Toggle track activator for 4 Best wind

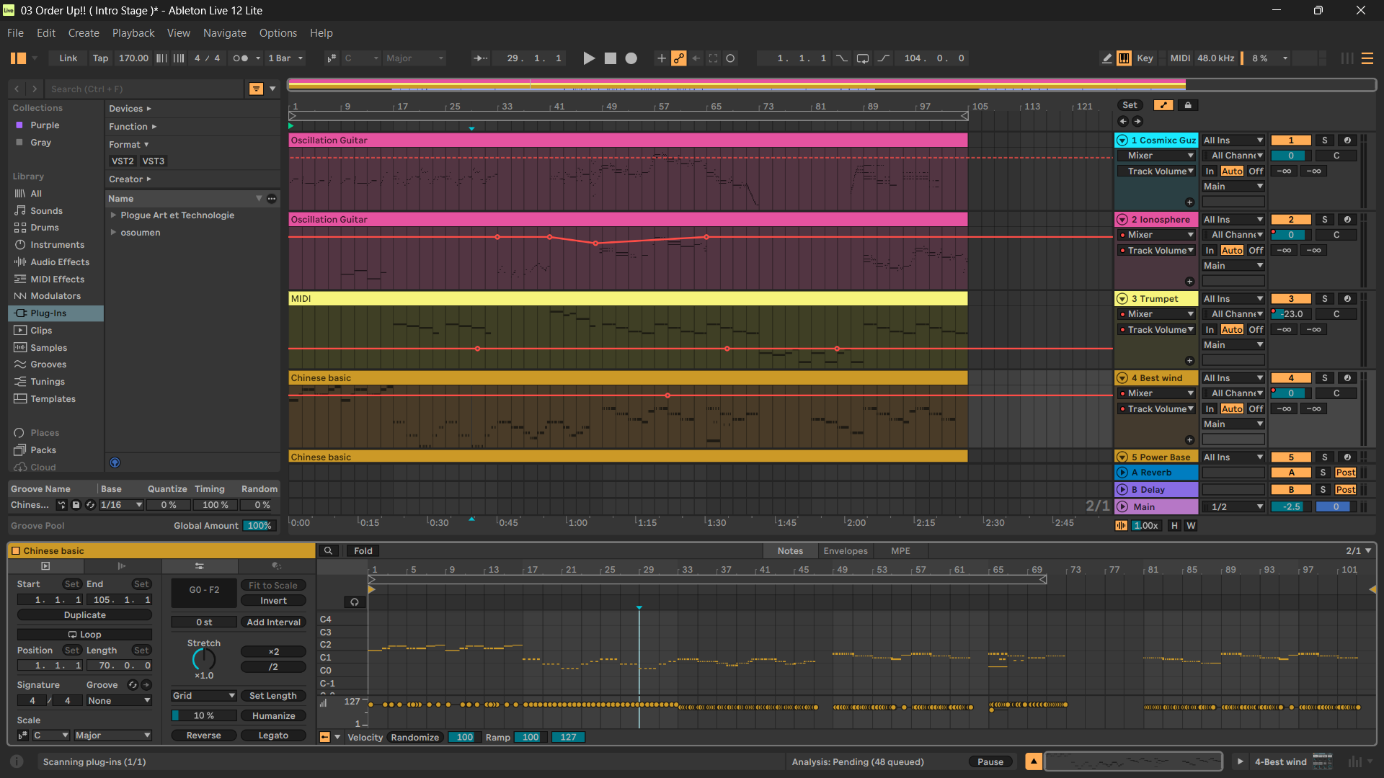(x=1290, y=378)
